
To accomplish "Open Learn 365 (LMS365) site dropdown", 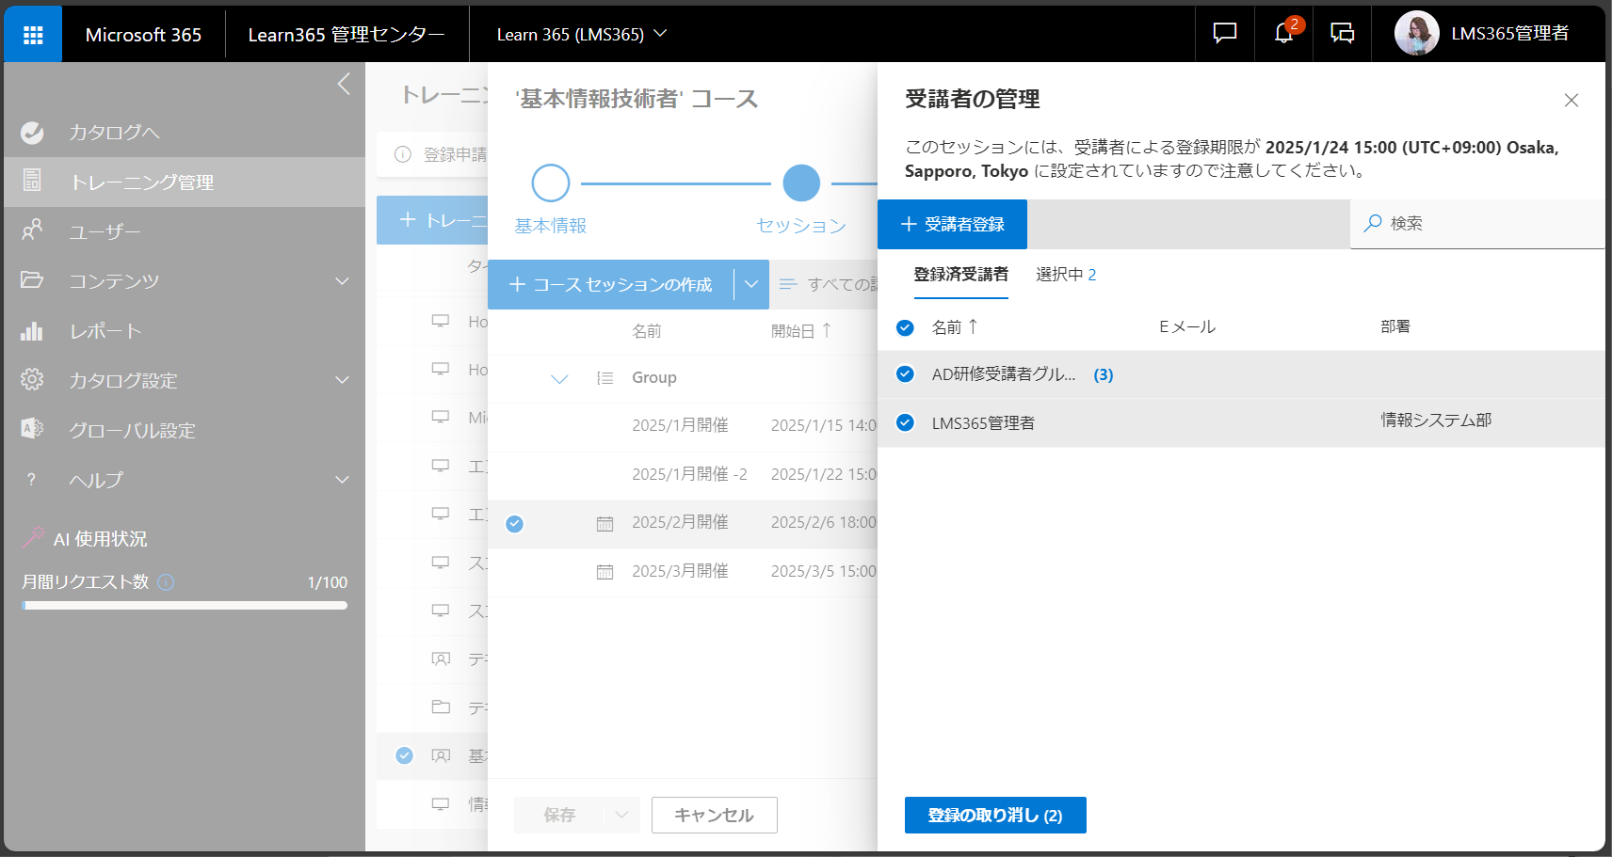I will coord(581,34).
